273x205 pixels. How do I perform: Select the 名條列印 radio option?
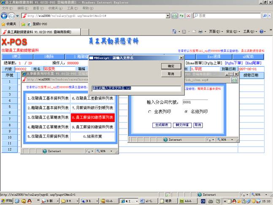click(186, 112)
